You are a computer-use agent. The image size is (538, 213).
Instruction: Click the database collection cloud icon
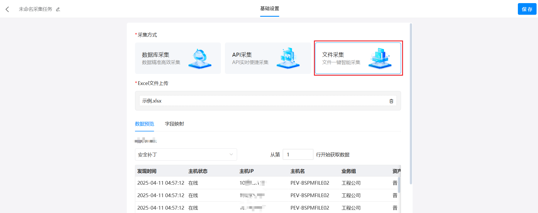(200, 59)
